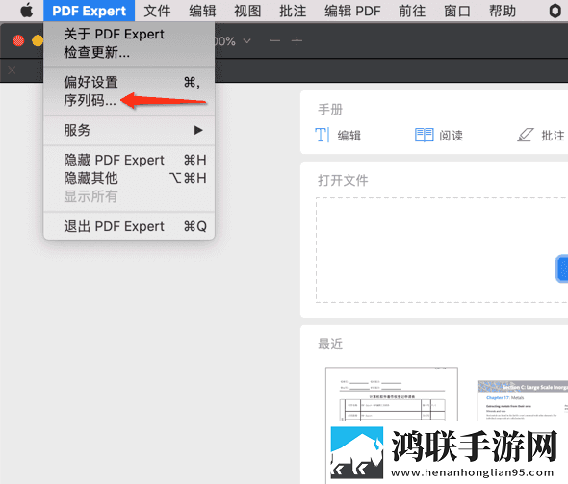Open the 窗口 menu
This screenshot has height=484, width=568.
tap(457, 11)
